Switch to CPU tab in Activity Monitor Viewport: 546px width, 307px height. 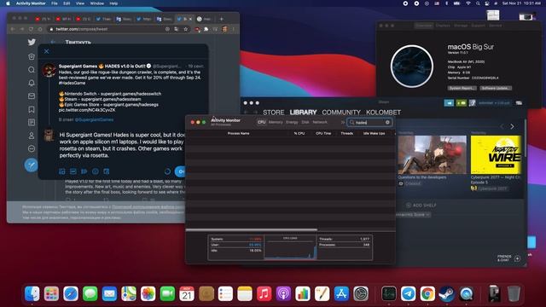pyautogui.click(x=262, y=122)
